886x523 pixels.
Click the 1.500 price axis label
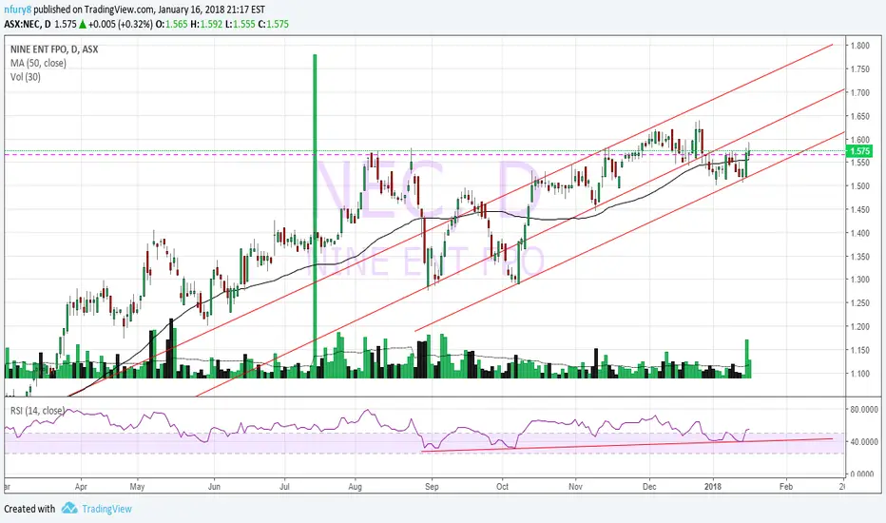pos(859,186)
